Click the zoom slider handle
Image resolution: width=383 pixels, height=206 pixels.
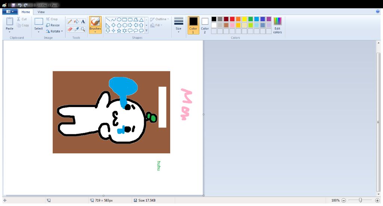pyautogui.click(x=360, y=200)
